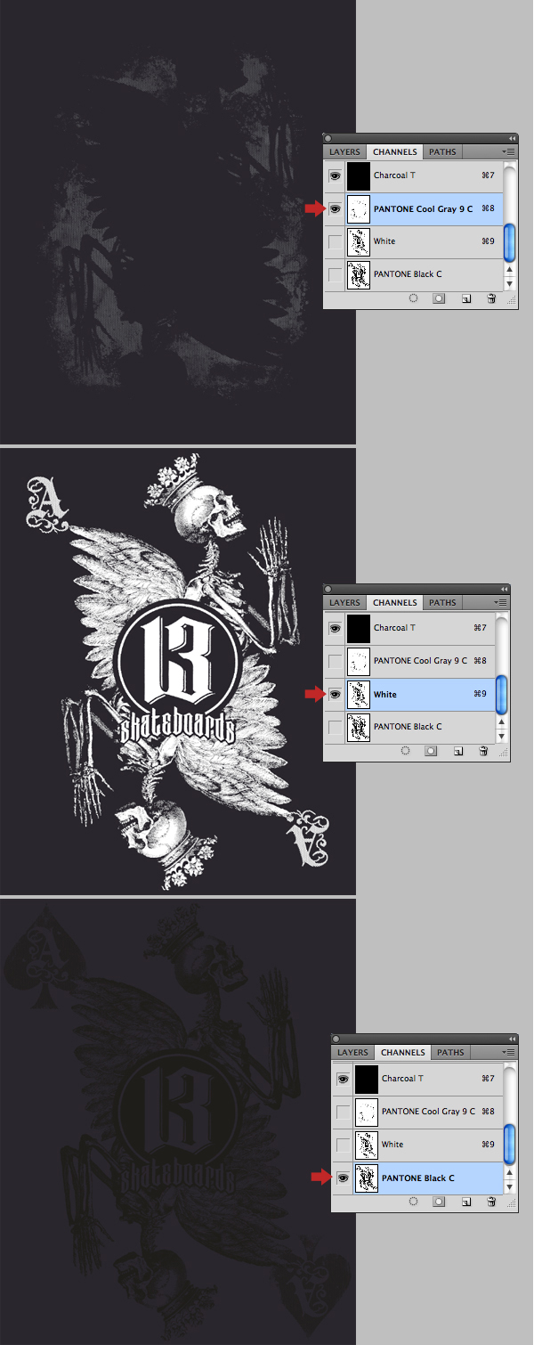Select 'White' channel name in bottom panel
The width and height of the screenshot is (534, 1345).
(x=392, y=1145)
